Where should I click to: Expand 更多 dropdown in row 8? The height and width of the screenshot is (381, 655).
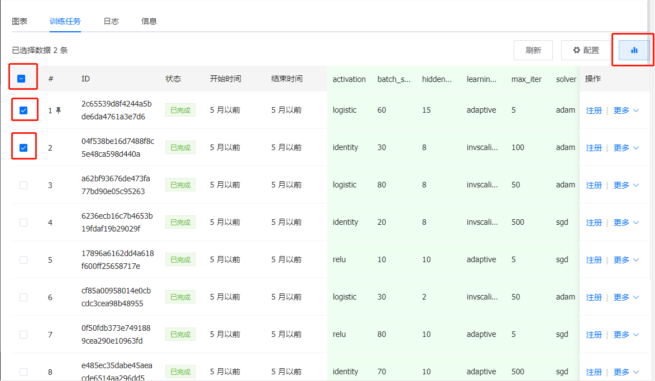tap(626, 372)
